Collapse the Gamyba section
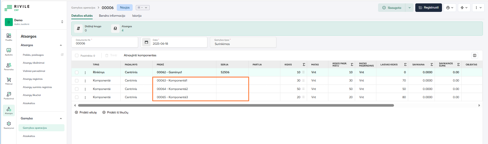 (61, 119)
